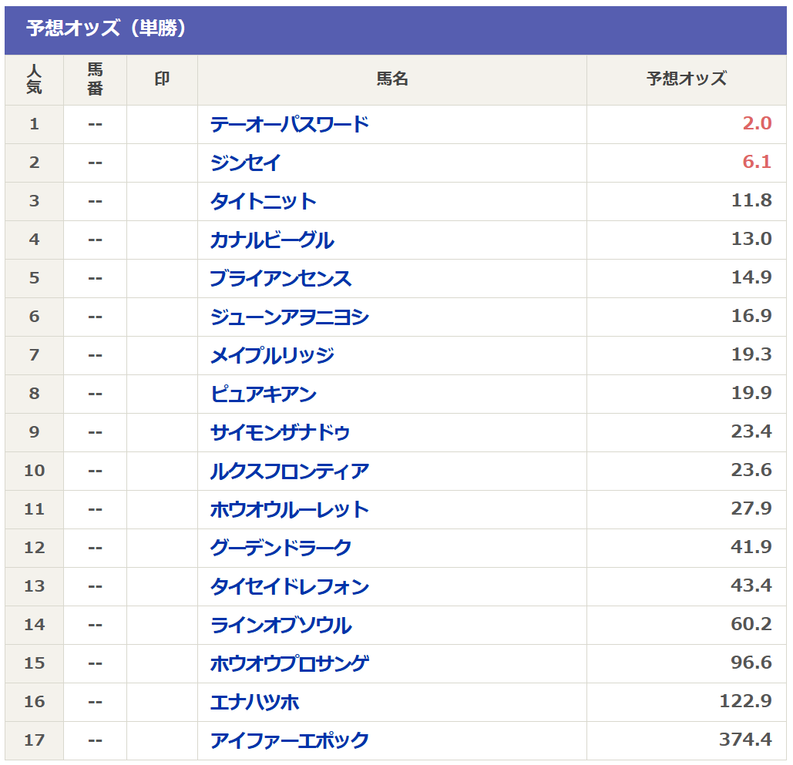Click the ラインオブソウル link
This screenshot has width=793, height=765.
coord(281,626)
